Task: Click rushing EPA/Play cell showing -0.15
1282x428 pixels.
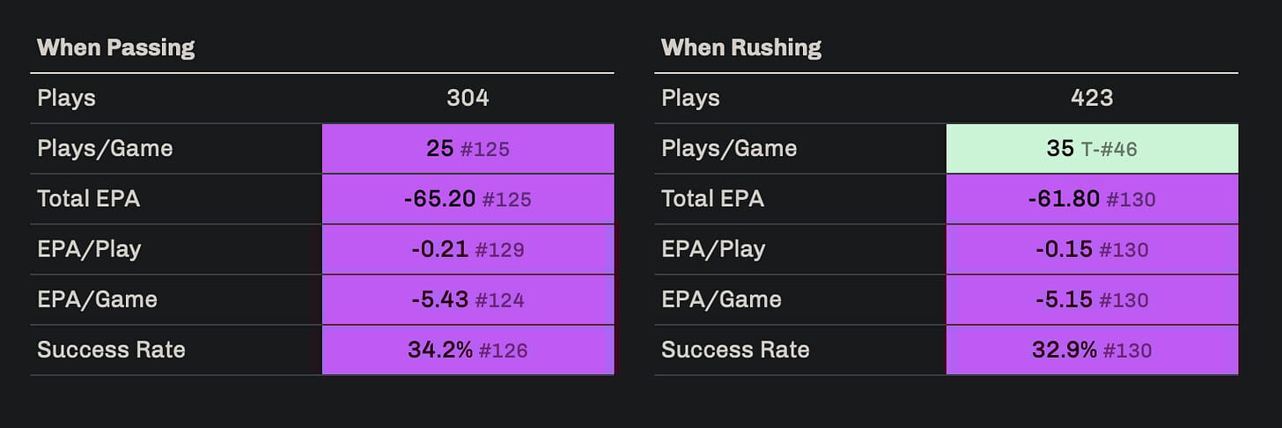Action: click(1092, 249)
